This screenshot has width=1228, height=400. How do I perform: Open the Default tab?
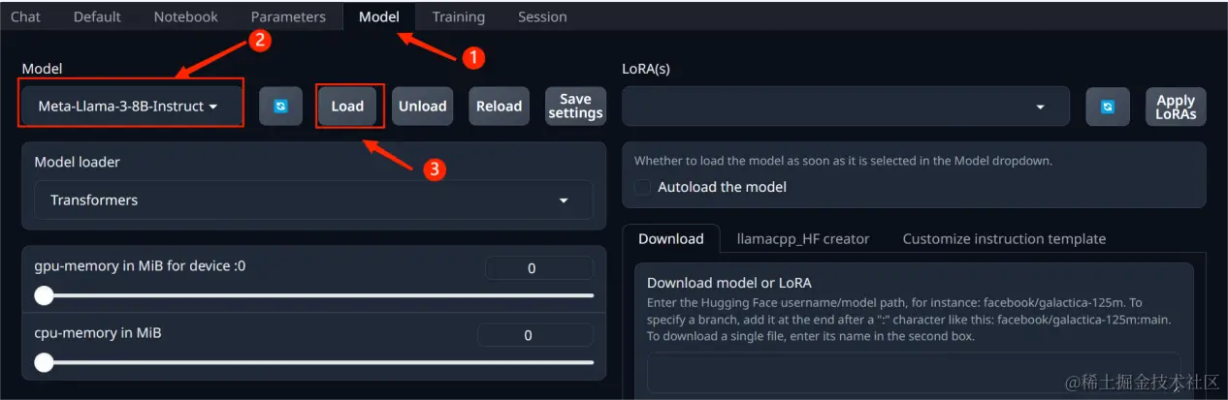coord(97,16)
